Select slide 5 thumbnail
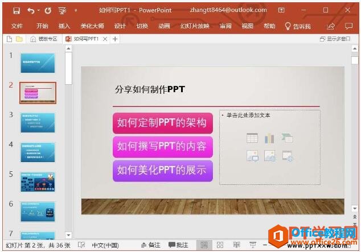The width and height of the screenshot is (361, 252). (38, 182)
